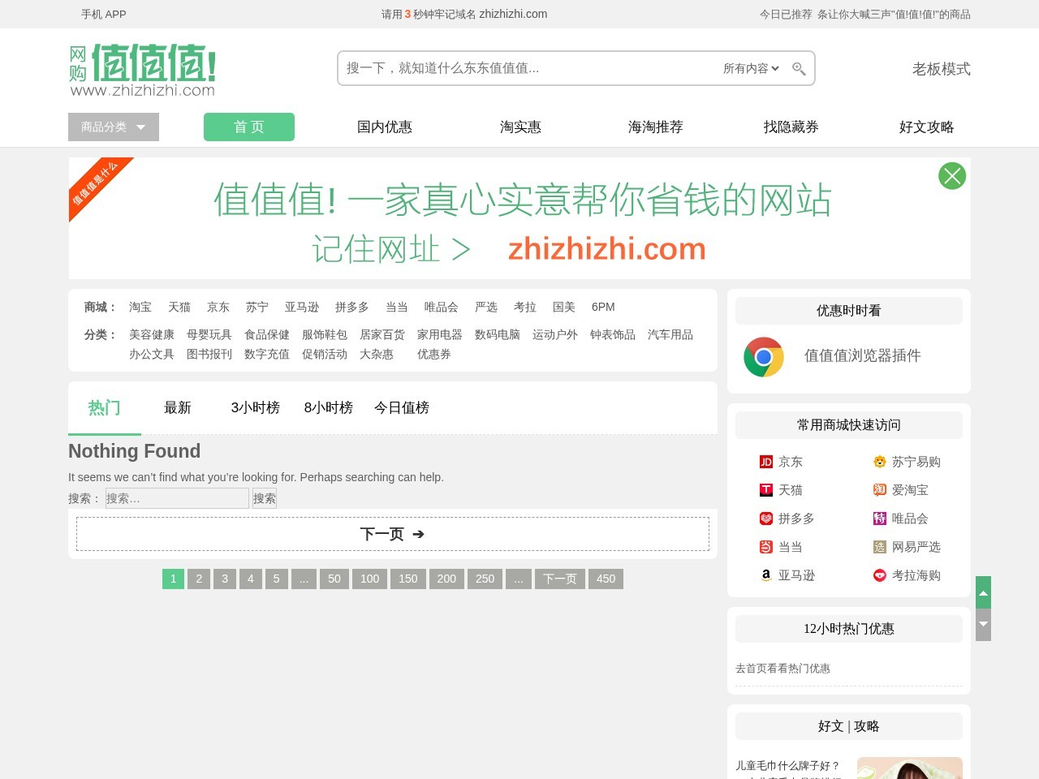Click the 当当 store icon
This screenshot has width=1039, height=779.
[765, 547]
